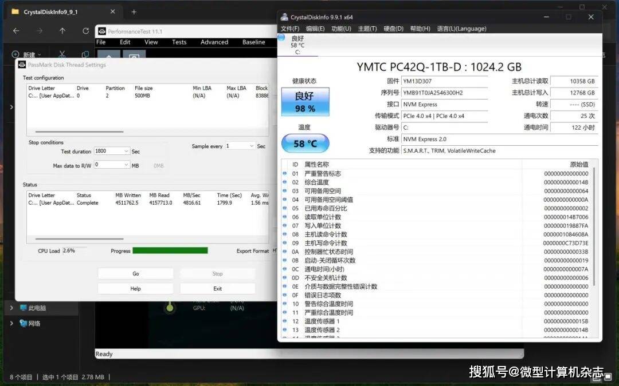Select attribute row 12 温度传感器 1
This screenshot has width=619, height=386.
tap(436, 321)
